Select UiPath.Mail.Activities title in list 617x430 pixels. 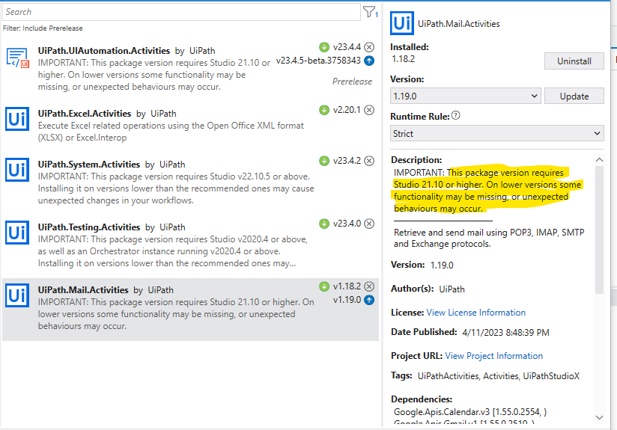pyautogui.click(x=83, y=290)
